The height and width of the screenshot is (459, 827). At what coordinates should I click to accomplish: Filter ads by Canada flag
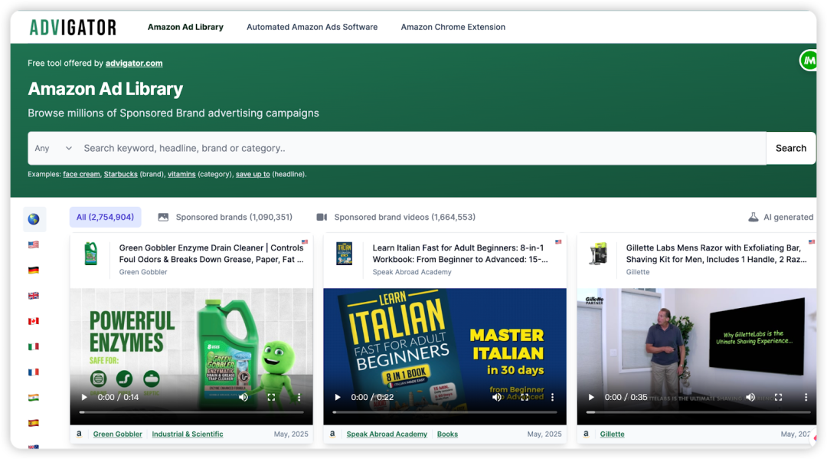click(33, 321)
